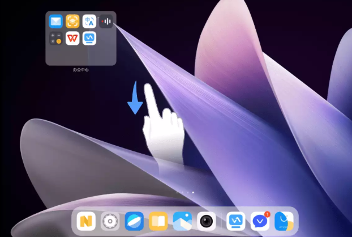Open the Translate app icon
352x237 pixels.
pyautogui.click(x=89, y=22)
